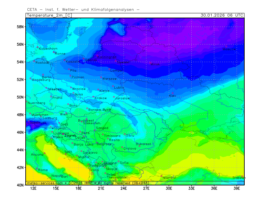Select the Kobenhavn city marker
The image size is (270, 203).
click(x=37, y=47)
